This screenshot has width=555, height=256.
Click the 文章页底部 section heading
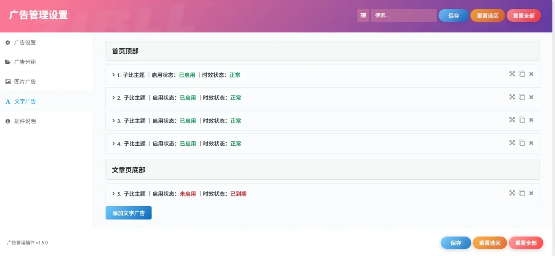point(129,170)
